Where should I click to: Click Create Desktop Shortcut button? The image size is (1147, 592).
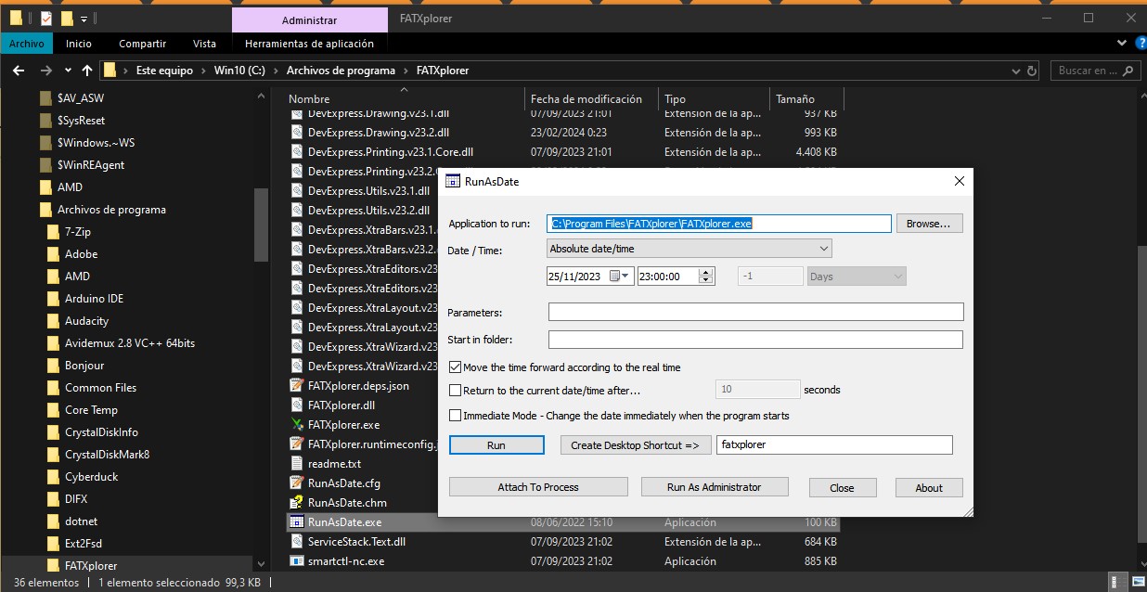(636, 445)
